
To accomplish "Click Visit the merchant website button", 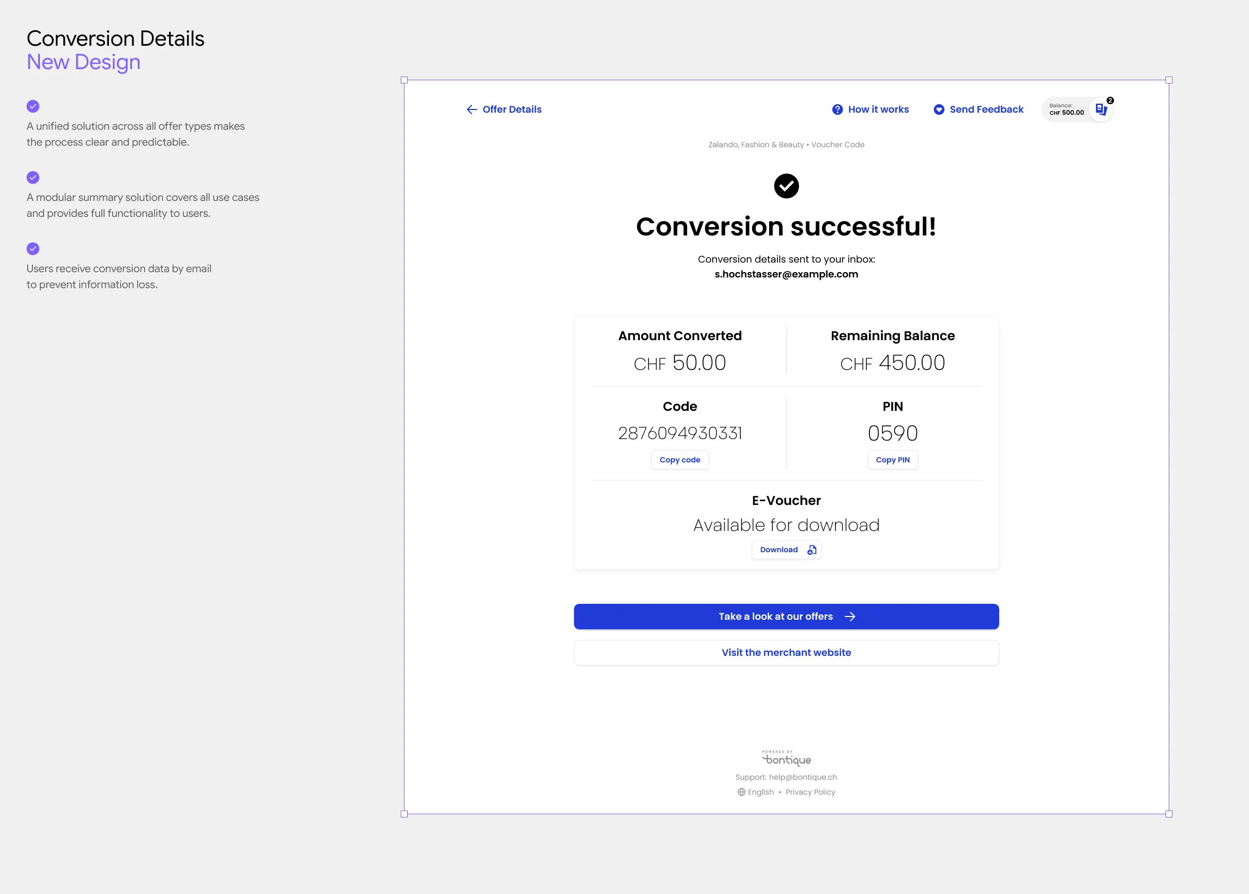I will click(x=786, y=652).
